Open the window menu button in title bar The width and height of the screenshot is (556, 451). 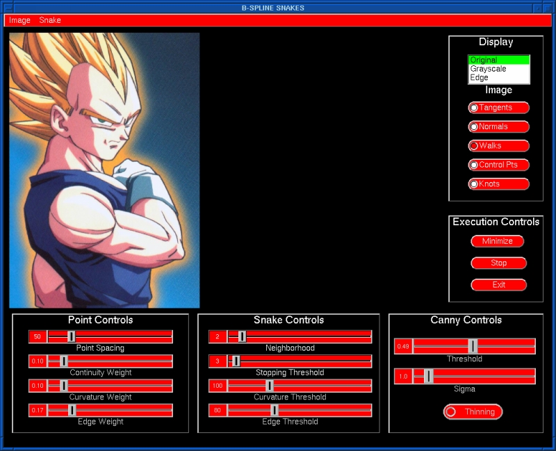8,8
